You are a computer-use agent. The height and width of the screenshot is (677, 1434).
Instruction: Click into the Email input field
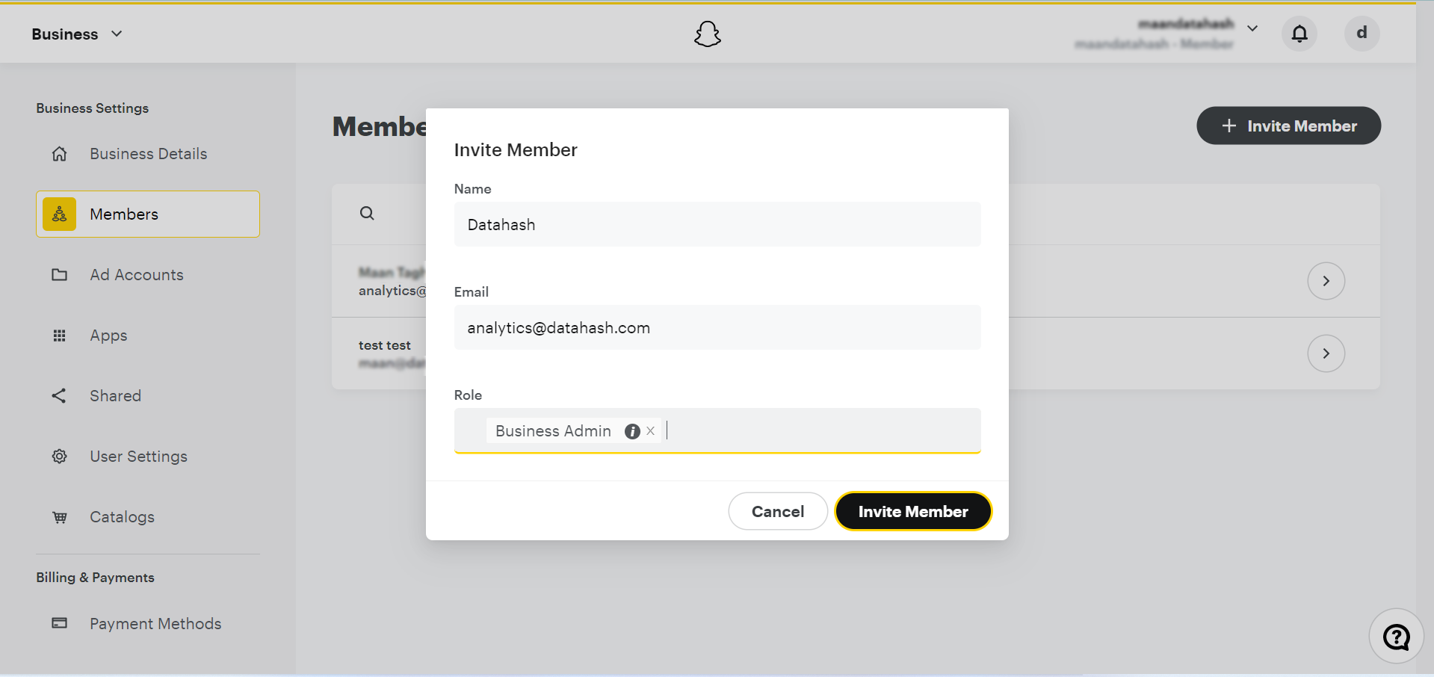[717, 328]
